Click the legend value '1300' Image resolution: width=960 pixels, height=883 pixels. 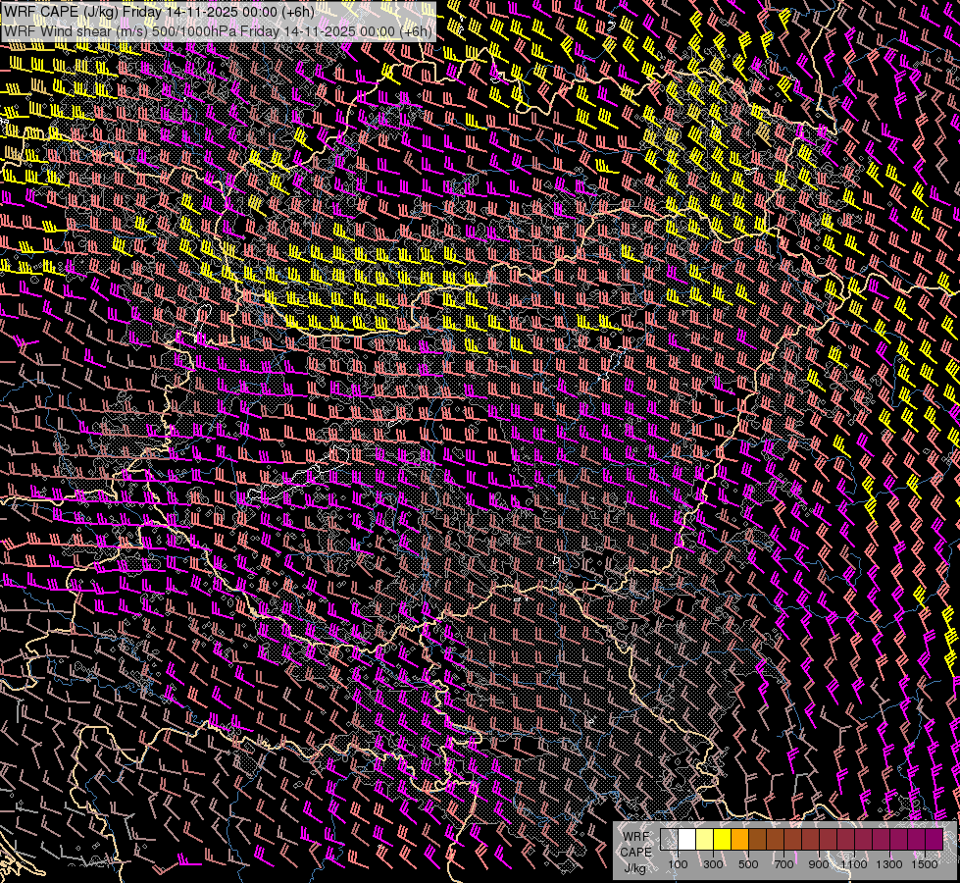pyautogui.click(x=889, y=864)
